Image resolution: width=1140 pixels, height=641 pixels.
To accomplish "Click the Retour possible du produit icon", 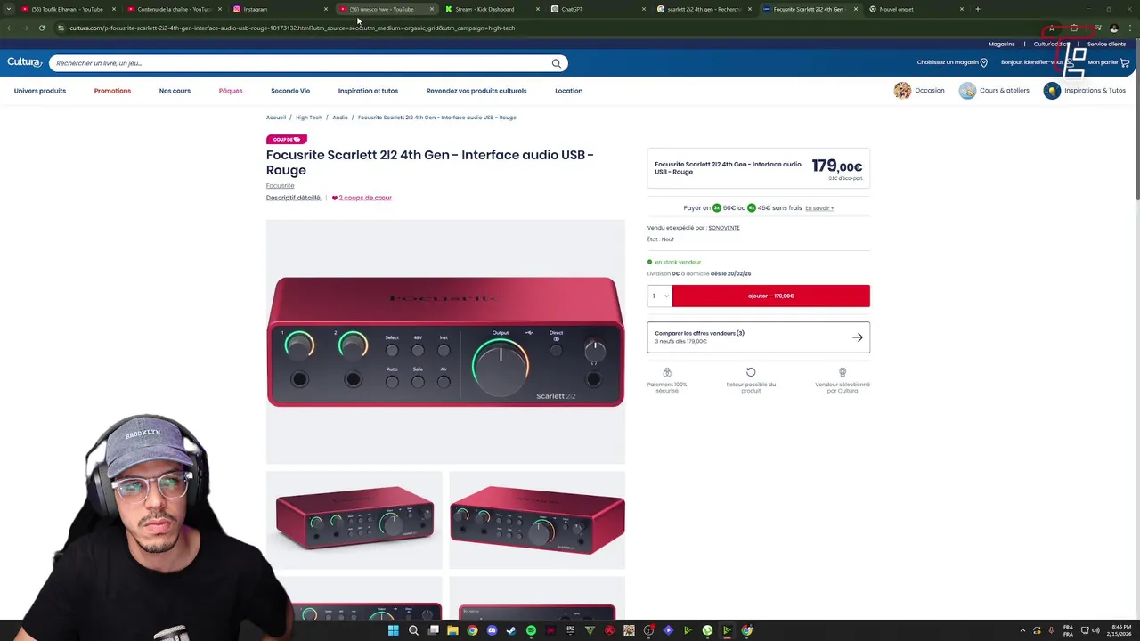I will (751, 372).
